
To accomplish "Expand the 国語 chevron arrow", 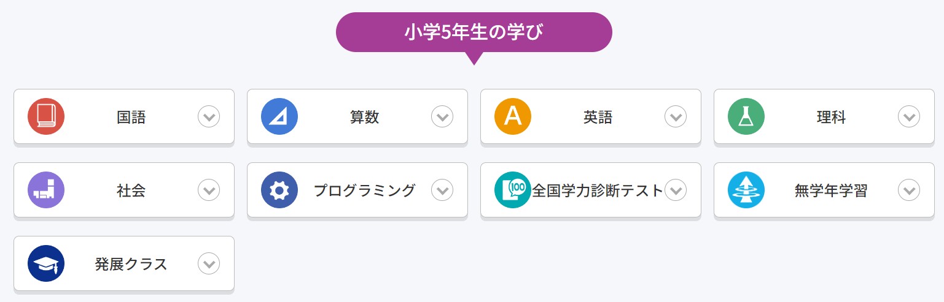I will pyautogui.click(x=209, y=116).
